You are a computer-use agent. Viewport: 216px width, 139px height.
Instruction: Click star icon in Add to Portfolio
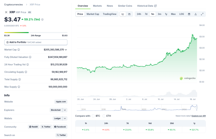[7, 42]
